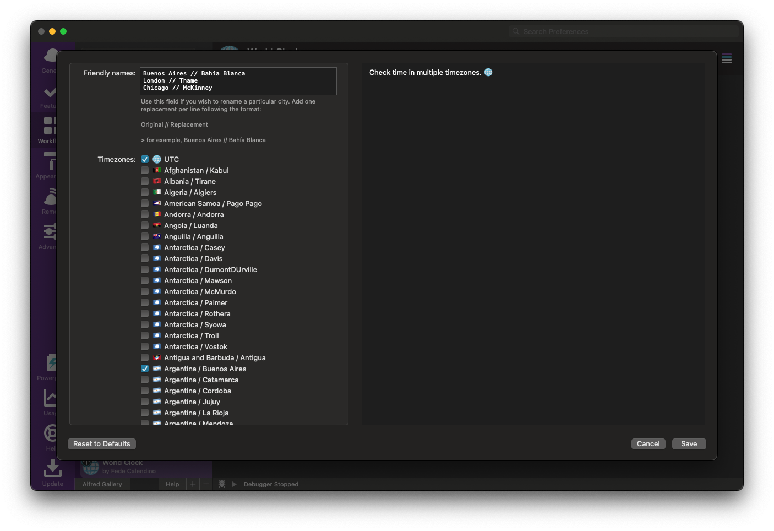Screen dimensions: 774x531
Task: Select Antarctica / Troll row text
Action: [192, 335]
